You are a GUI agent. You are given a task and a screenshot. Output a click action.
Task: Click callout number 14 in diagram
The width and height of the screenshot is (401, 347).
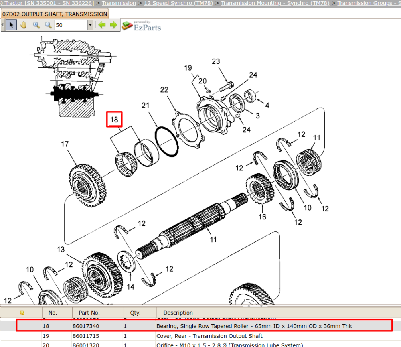coord(130,287)
